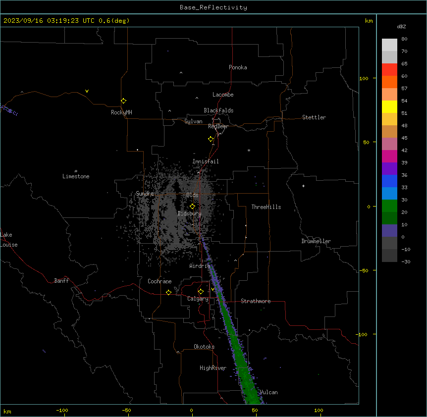
Task: Click the dBZ legend heading
Action: (x=401, y=27)
